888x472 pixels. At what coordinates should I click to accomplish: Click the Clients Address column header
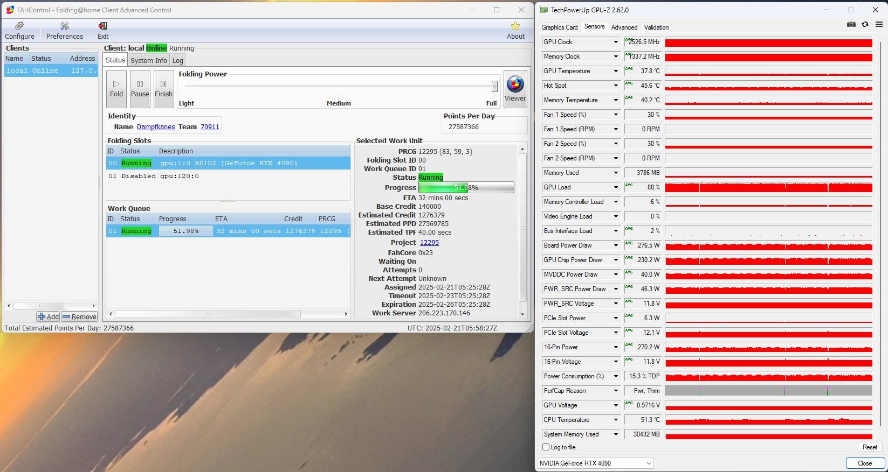pyautogui.click(x=82, y=59)
